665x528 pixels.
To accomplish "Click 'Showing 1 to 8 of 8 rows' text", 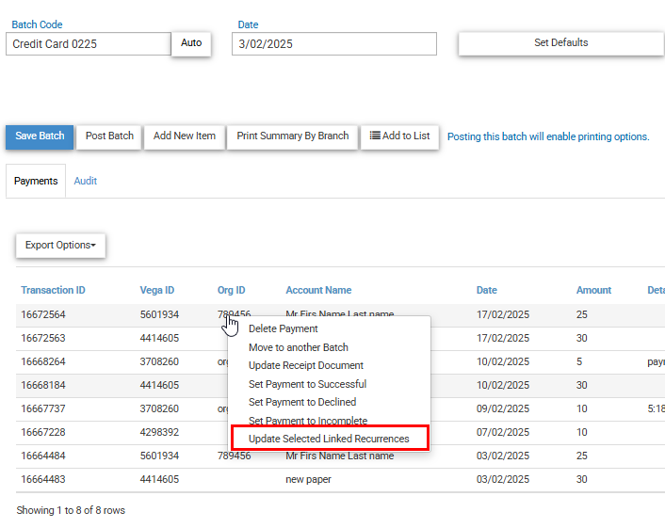I will 71,510.
